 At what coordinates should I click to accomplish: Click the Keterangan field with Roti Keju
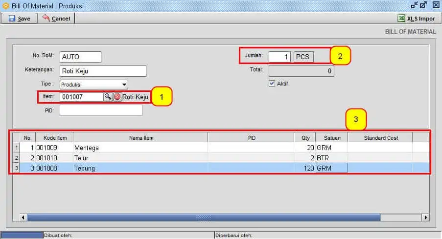click(103, 71)
